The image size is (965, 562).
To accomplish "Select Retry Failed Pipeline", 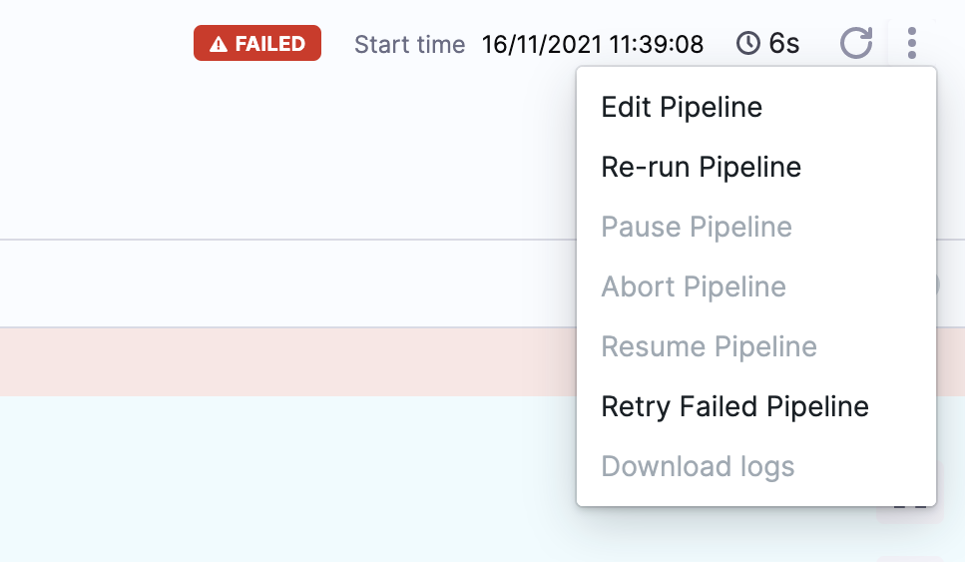I will (x=734, y=406).
